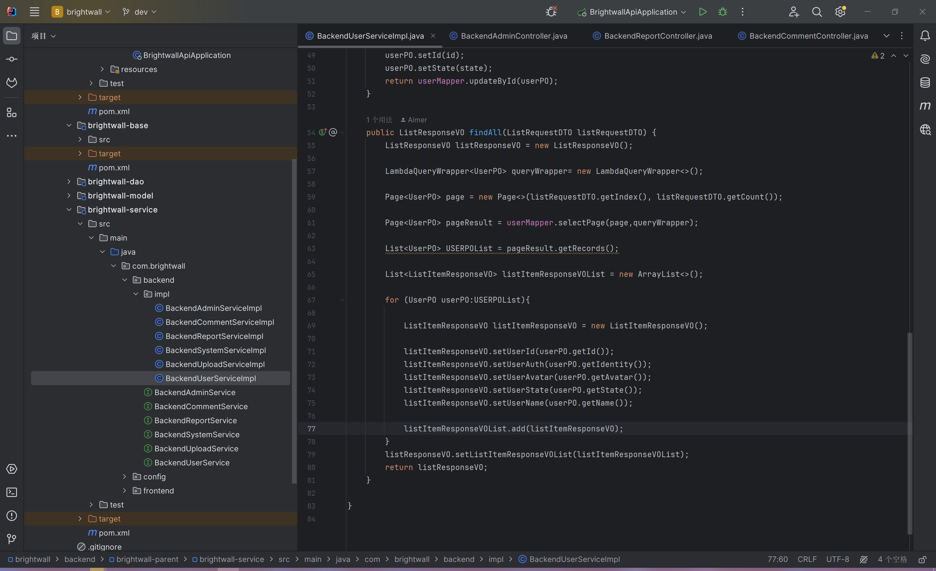Click the 4 个空格 indent setting
936x571 pixels.
[892, 559]
